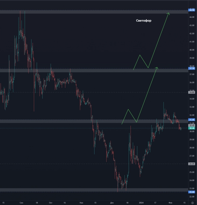
Task: Click the 31.45 price level label
Action: (x=192, y=120)
